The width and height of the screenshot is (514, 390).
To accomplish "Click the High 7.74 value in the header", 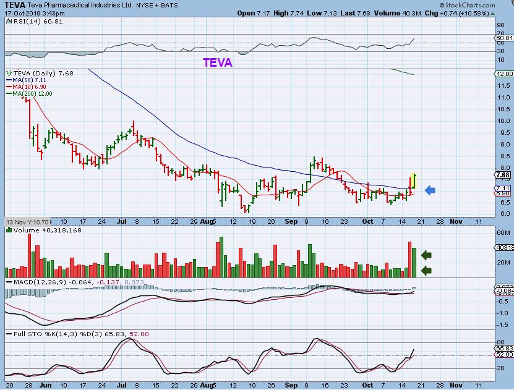I will [288, 14].
